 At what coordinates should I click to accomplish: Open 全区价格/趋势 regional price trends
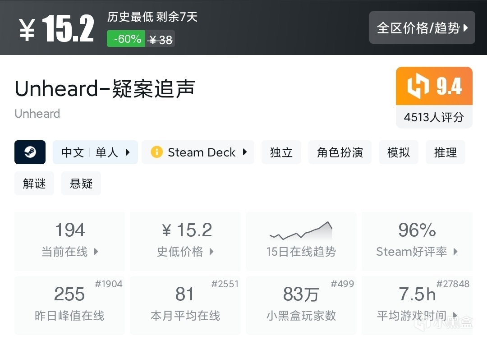422,28
